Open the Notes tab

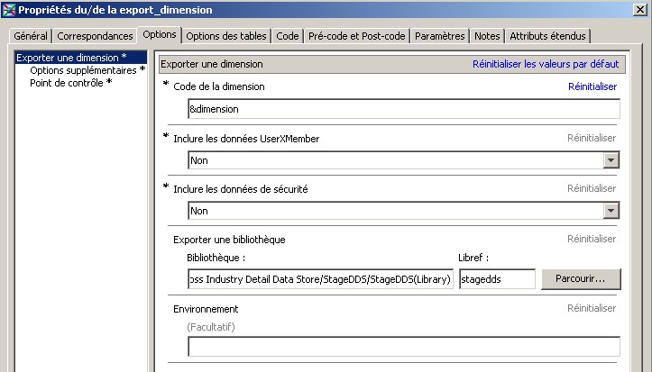[x=487, y=36]
